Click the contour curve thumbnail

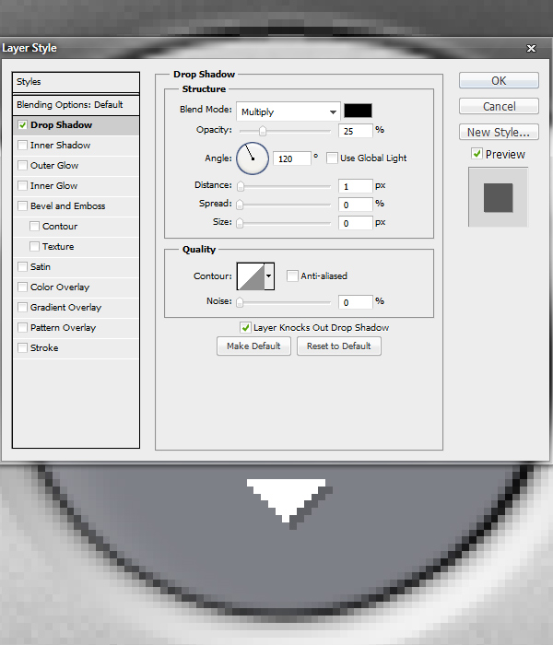251,276
